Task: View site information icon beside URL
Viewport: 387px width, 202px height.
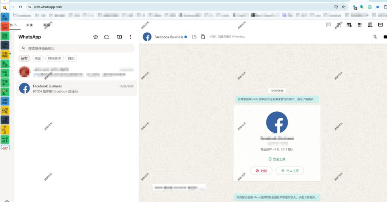Action: pos(29,7)
